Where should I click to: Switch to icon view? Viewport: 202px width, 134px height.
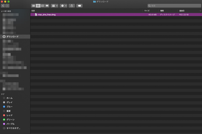pos(34,6)
